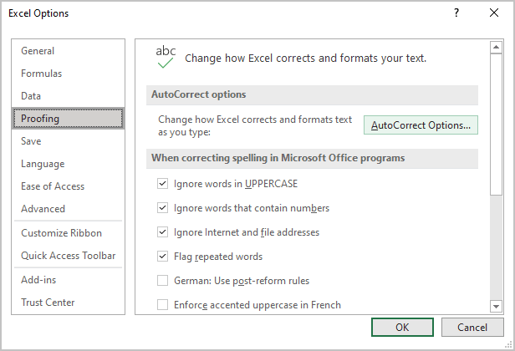Image resolution: width=515 pixels, height=351 pixels.
Task: Enable German post-reform rules checkbox
Action: pyautogui.click(x=162, y=281)
